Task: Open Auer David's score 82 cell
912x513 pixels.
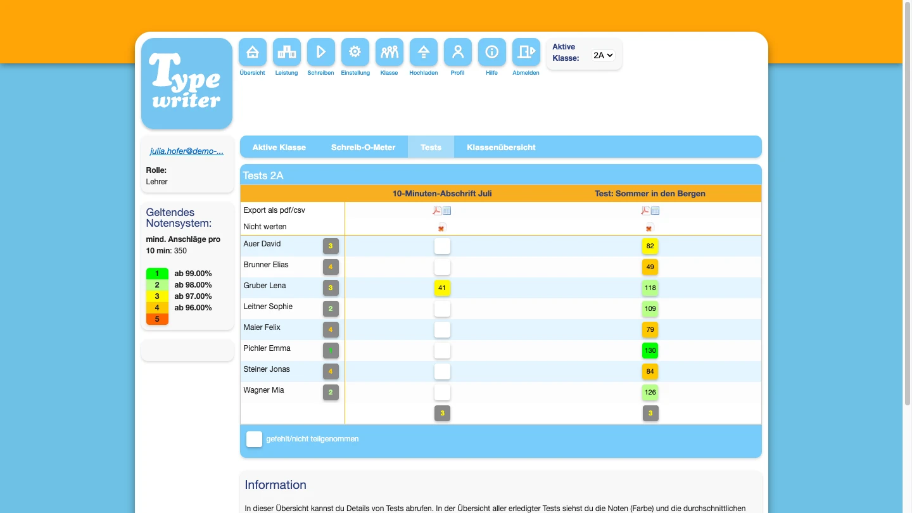Action: click(650, 246)
